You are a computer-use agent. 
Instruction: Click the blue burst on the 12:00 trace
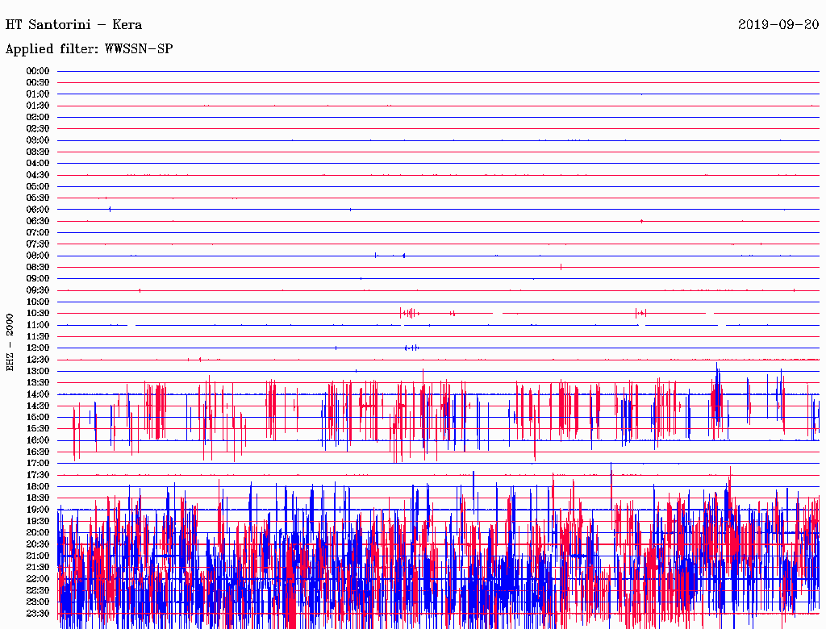[x=411, y=348]
